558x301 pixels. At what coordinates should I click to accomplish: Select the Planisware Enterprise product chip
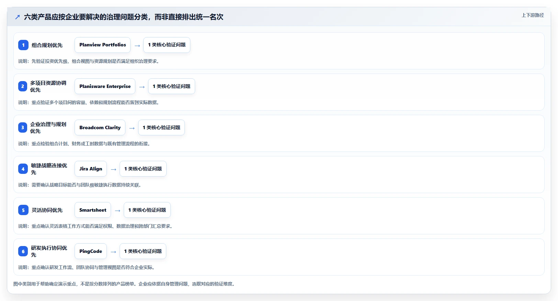click(x=105, y=86)
